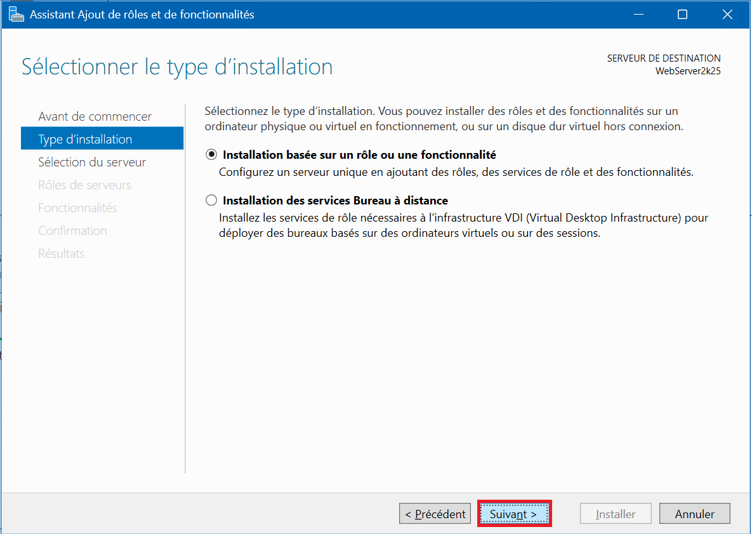752x534 pixels.
Task: Open the 'Type d'installation' step in sidebar
Action: [85, 139]
